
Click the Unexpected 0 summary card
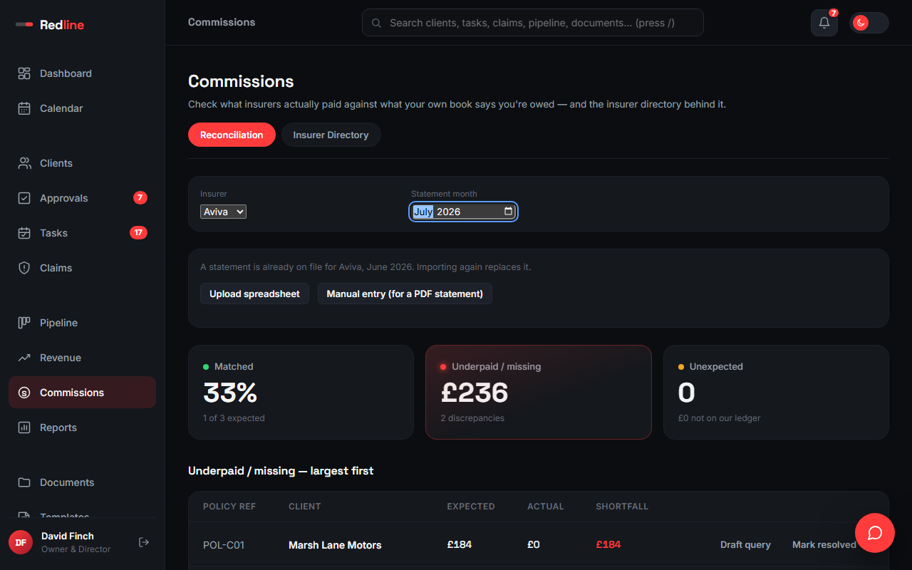(776, 392)
